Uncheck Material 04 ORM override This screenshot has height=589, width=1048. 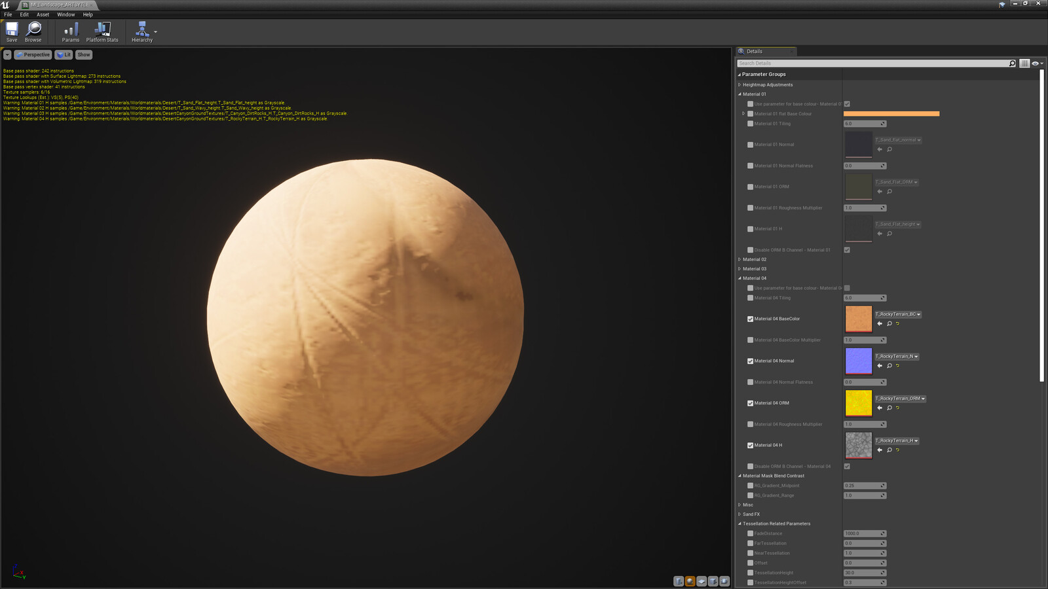pos(750,403)
